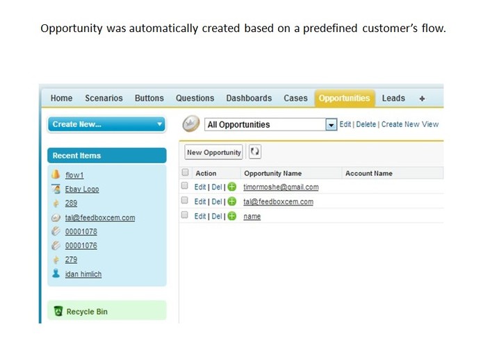Expand the Create New... dropdown

coord(106,124)
